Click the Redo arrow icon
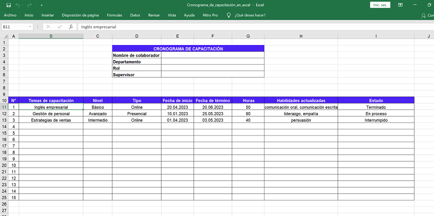Viewport: 434px width, 216px height. click(x=29, y=5)
